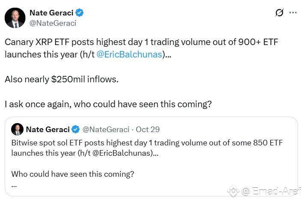Click the verified badge in quoted tweet
304x202 pixels.
(x=75, y=130)
